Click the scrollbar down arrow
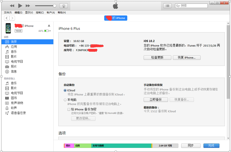The image size is (231, 152). 228,138
